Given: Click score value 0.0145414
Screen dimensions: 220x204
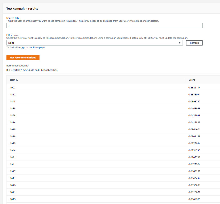Looking at the screenshot, I should (x=194, y=178).
